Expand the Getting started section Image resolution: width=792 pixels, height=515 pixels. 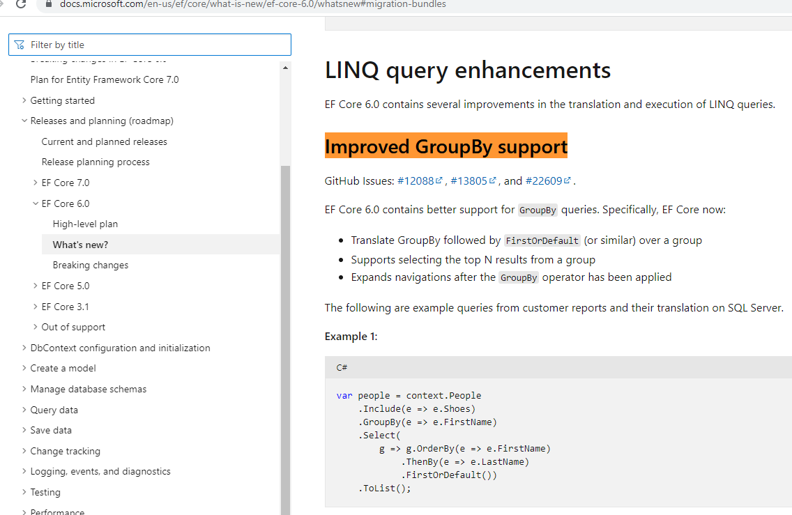point(24,100)
